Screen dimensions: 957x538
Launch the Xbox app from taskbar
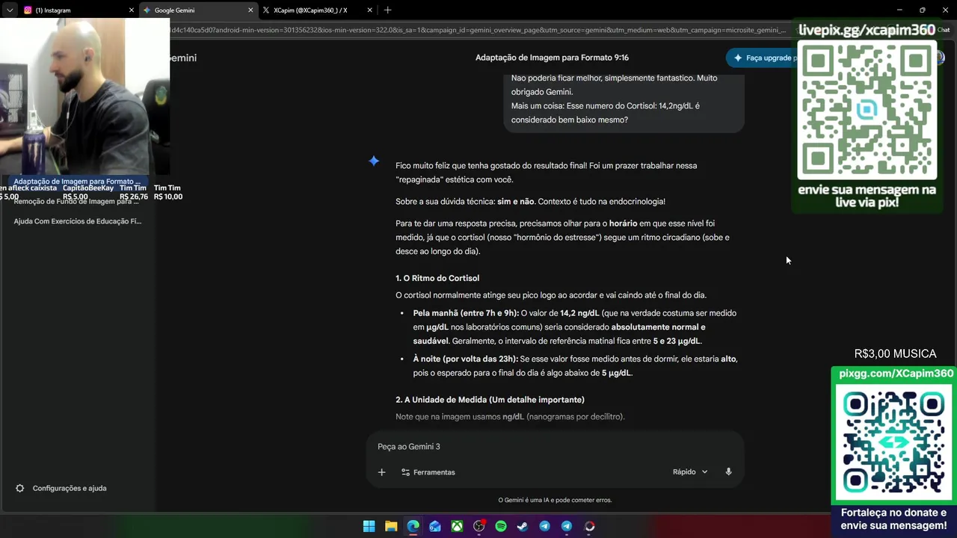click(x=457, y=526)
